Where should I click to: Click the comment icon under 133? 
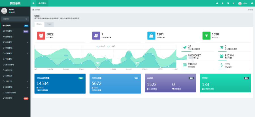click(x=203, y=89)
